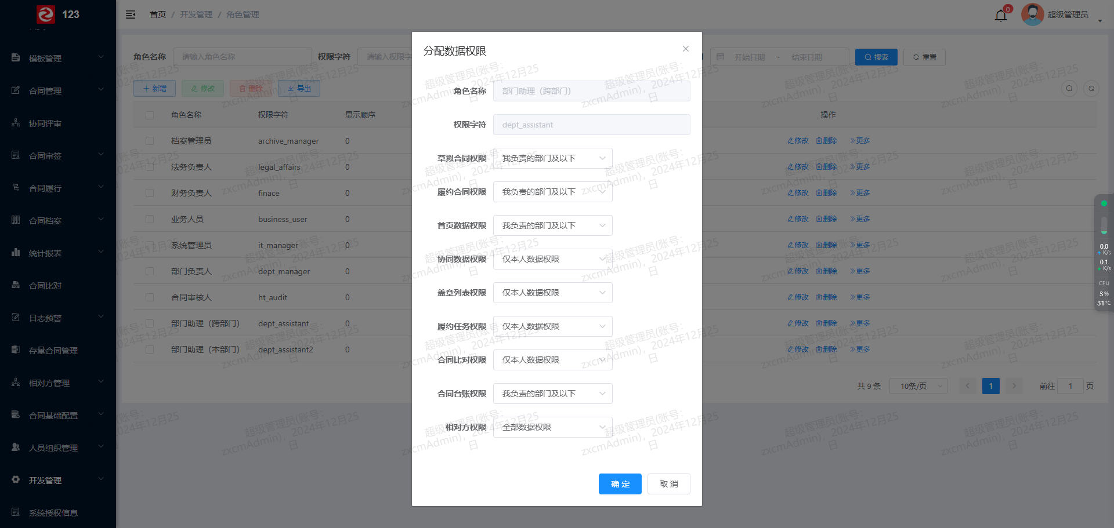The width and height of the screenshot is (1114, 528).
Task: Click the sidebar collapse hamburger icon
Action: tap(131, 14)
